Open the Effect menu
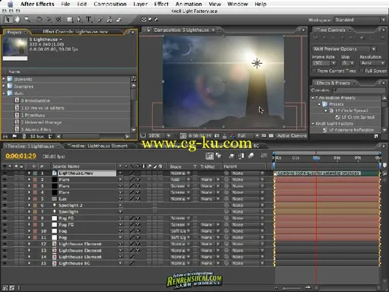Image resolution: width=389 pixels, height=292 pixels. click(x=161, y=4)
